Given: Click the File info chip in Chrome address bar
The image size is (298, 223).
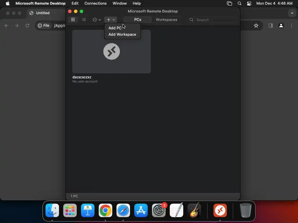Looking at the screenshot, I should (x=44, y=26).
